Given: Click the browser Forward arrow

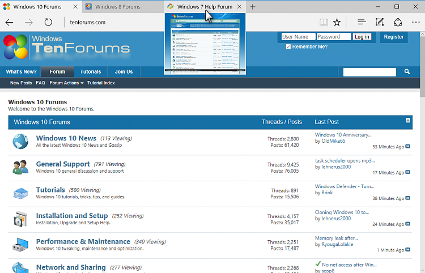Looking at the screenshot, I should [x=29, y=23].
